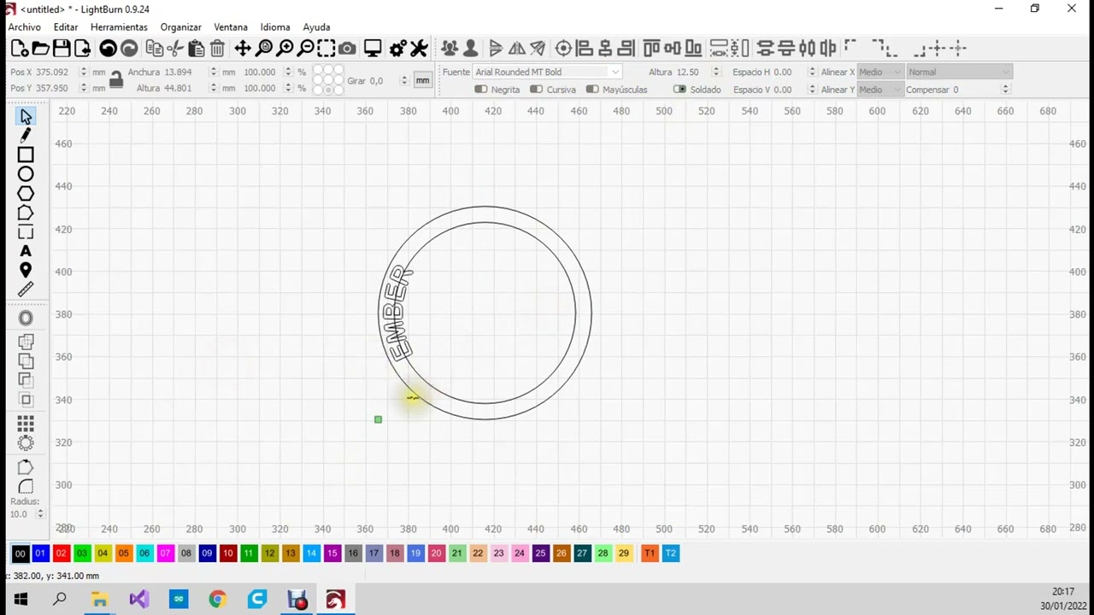
Task: Step the Espacio V spinner
Action: (811, 89)
